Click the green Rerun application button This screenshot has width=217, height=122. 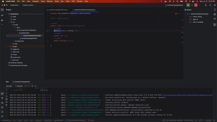tap(188, 5)
